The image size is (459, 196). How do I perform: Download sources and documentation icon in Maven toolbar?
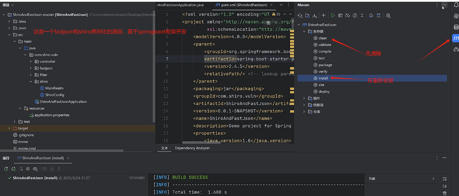coord(315,16)
